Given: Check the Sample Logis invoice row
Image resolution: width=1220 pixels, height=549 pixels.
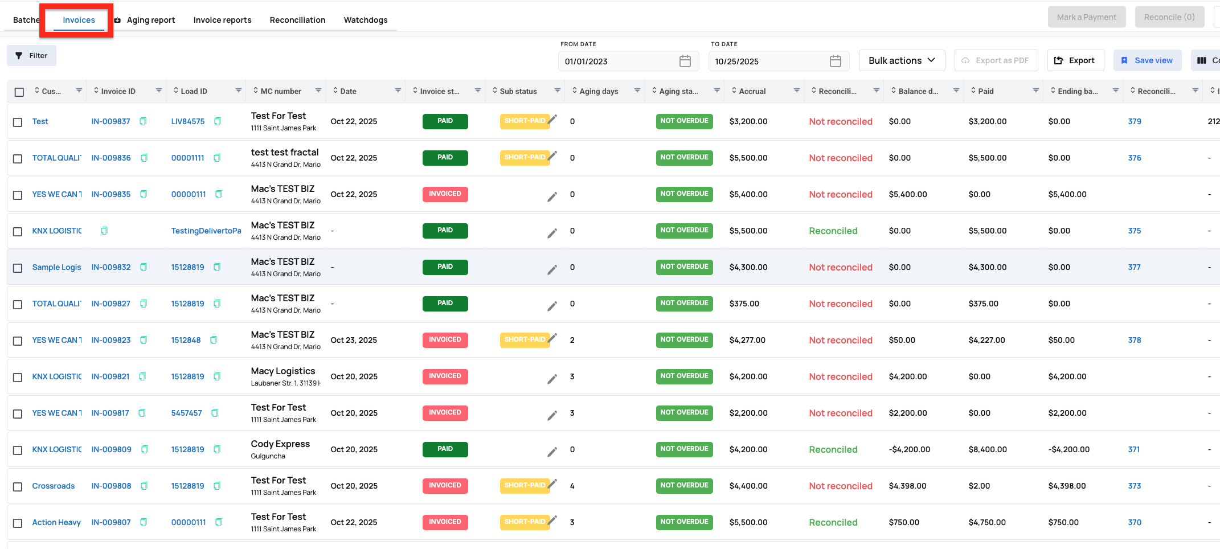Looking at the screenshot, I should 18,268.
